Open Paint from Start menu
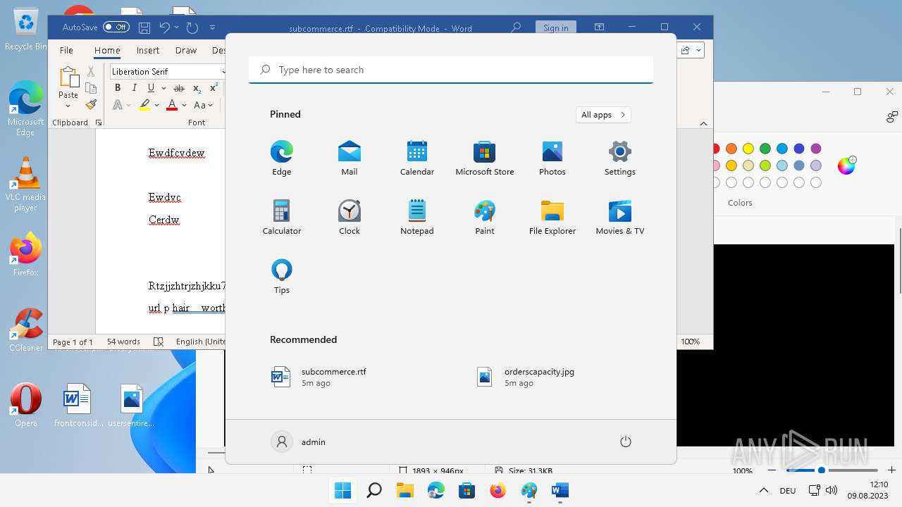The width and height of the screenshot is (902, 507). pyautogui.click(x=485, y=217)
